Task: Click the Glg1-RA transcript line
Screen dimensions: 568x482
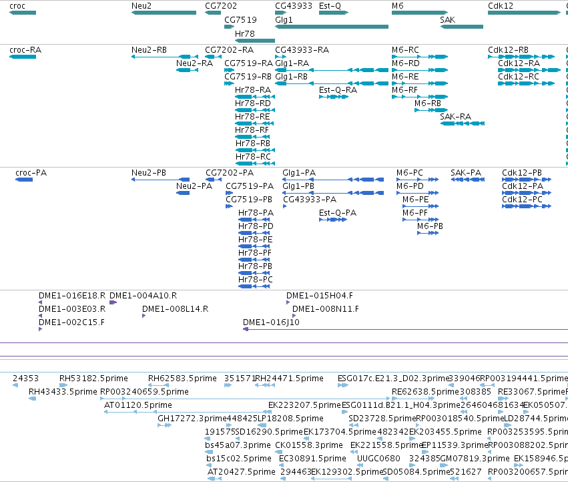Action: (x=332, y=70)
